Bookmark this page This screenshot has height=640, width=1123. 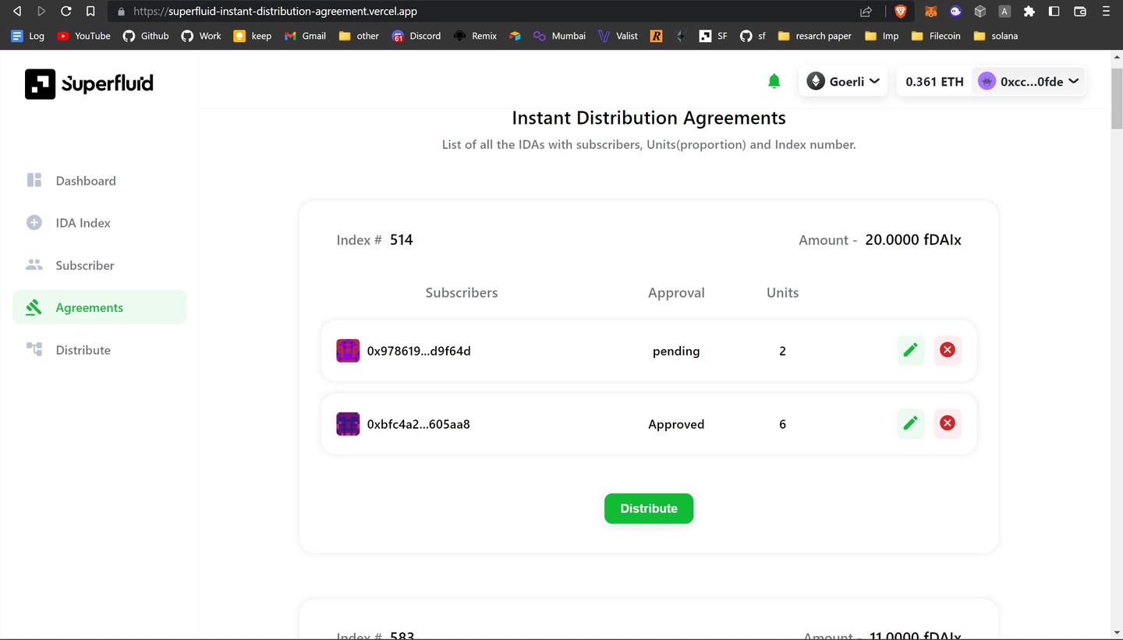[x=90, y=11]
